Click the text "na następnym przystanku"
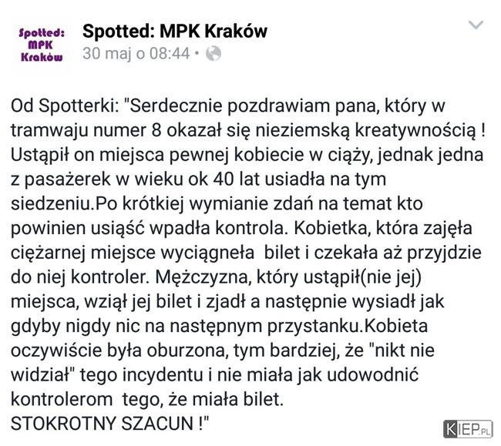Image resolution: width=501 pixels, height=446 pixels. (x=253, y=327)
